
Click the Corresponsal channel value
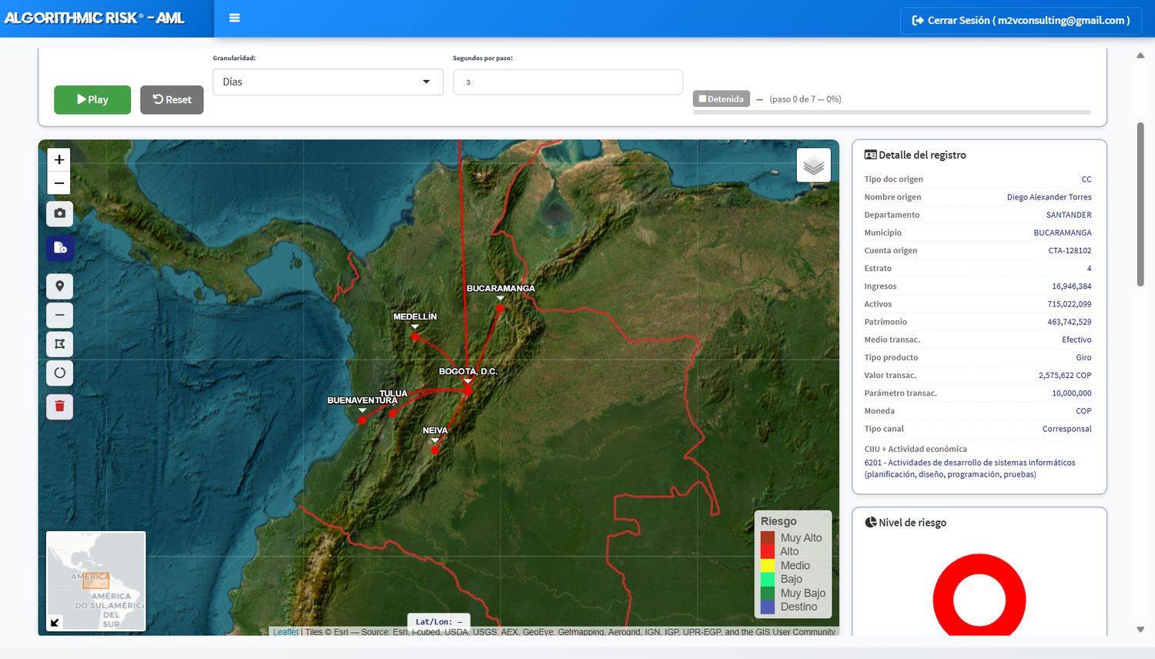1067,429
